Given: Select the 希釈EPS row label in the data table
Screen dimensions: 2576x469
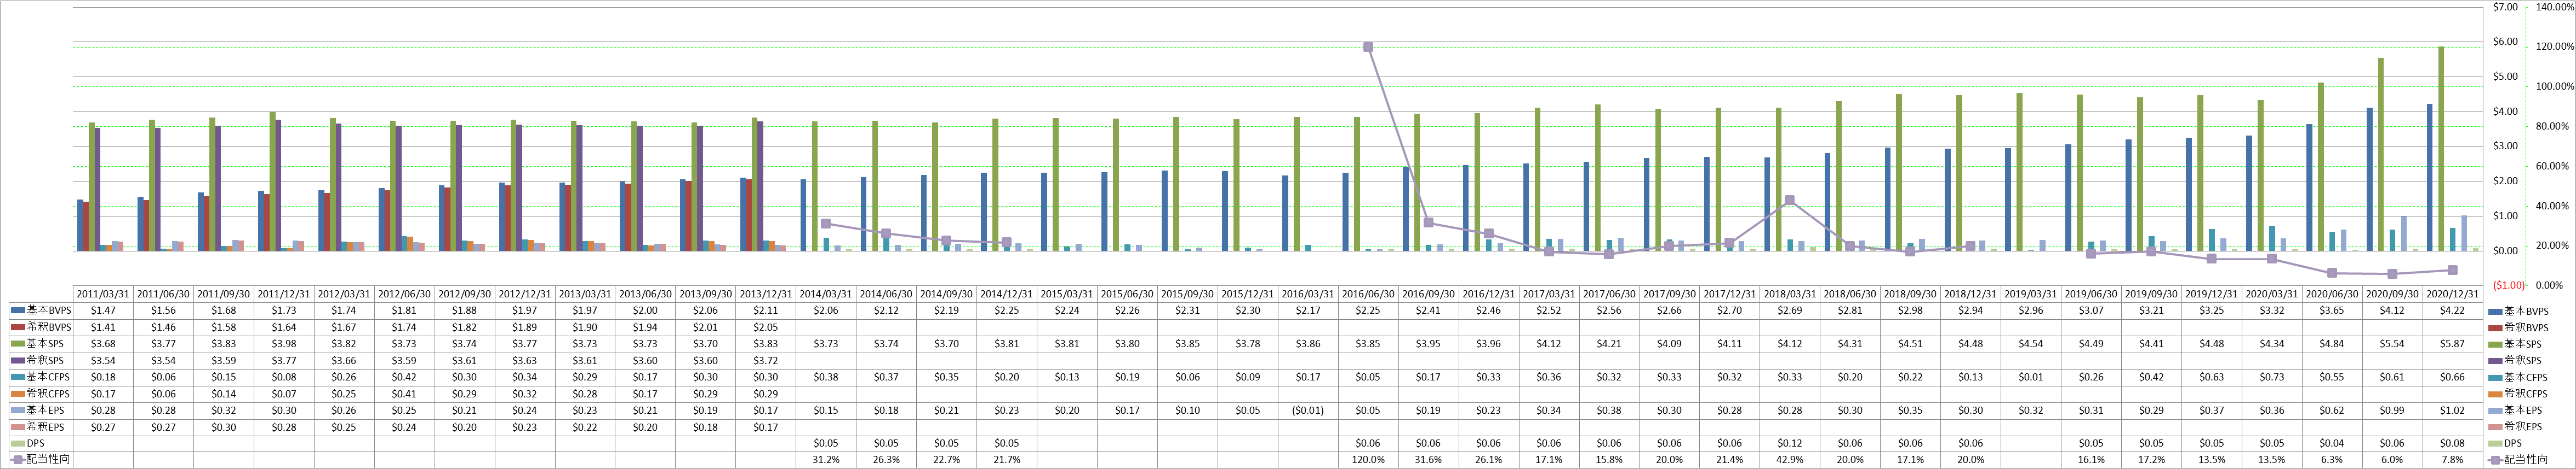Looking at the screenshot, I should coord(49,426).
